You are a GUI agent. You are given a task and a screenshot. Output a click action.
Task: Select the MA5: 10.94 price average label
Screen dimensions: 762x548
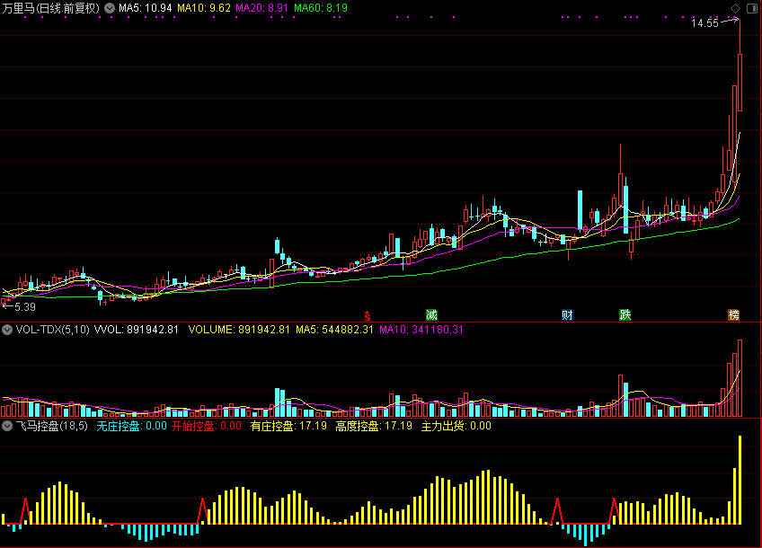pyautogui.click(x=146, y=8)
